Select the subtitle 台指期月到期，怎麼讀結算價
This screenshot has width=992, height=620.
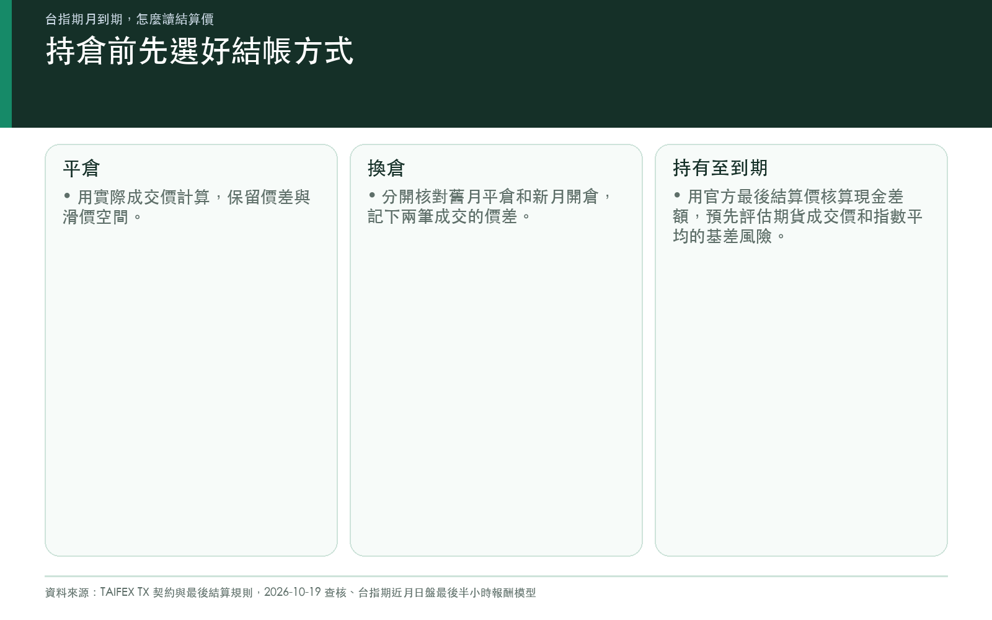[130, 19]
